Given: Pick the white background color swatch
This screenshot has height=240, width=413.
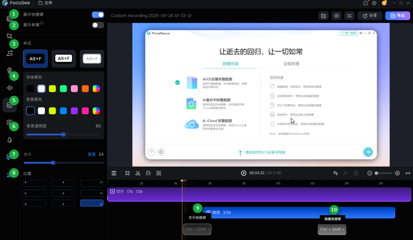Looking at the screenshot, I should (x=41, y=111).
